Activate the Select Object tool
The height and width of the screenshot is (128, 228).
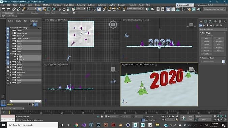coord(39,9)
